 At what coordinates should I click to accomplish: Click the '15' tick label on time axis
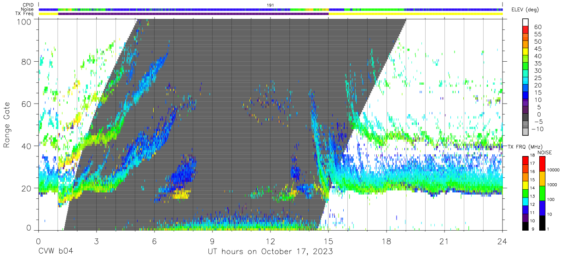click(329, 241)
